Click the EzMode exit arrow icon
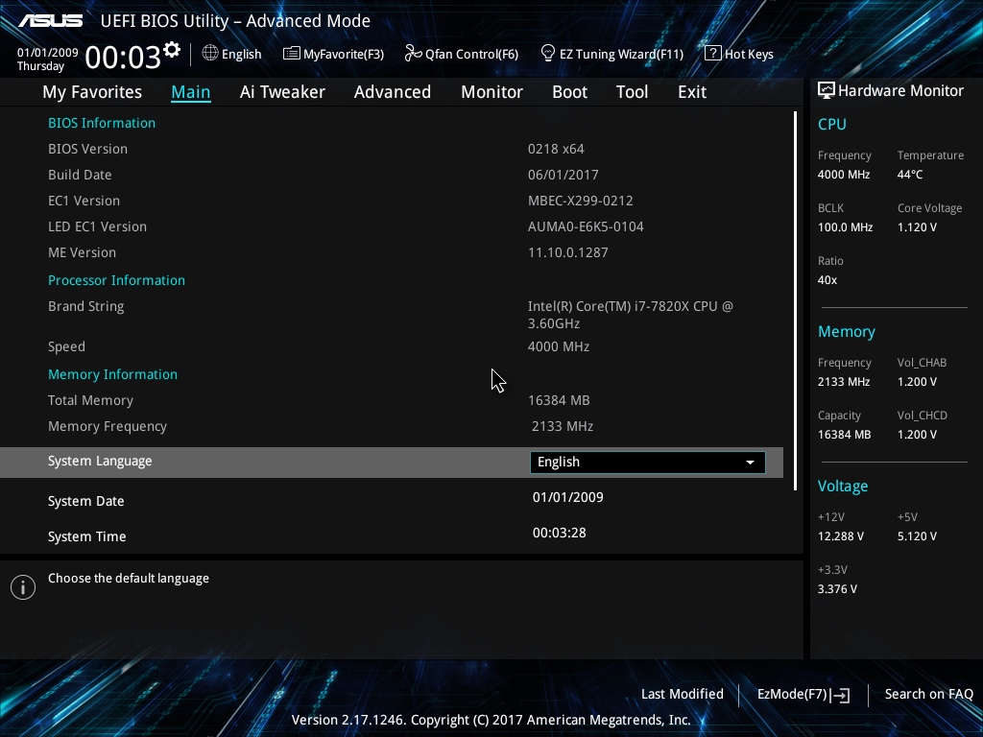 pos(841,695)
